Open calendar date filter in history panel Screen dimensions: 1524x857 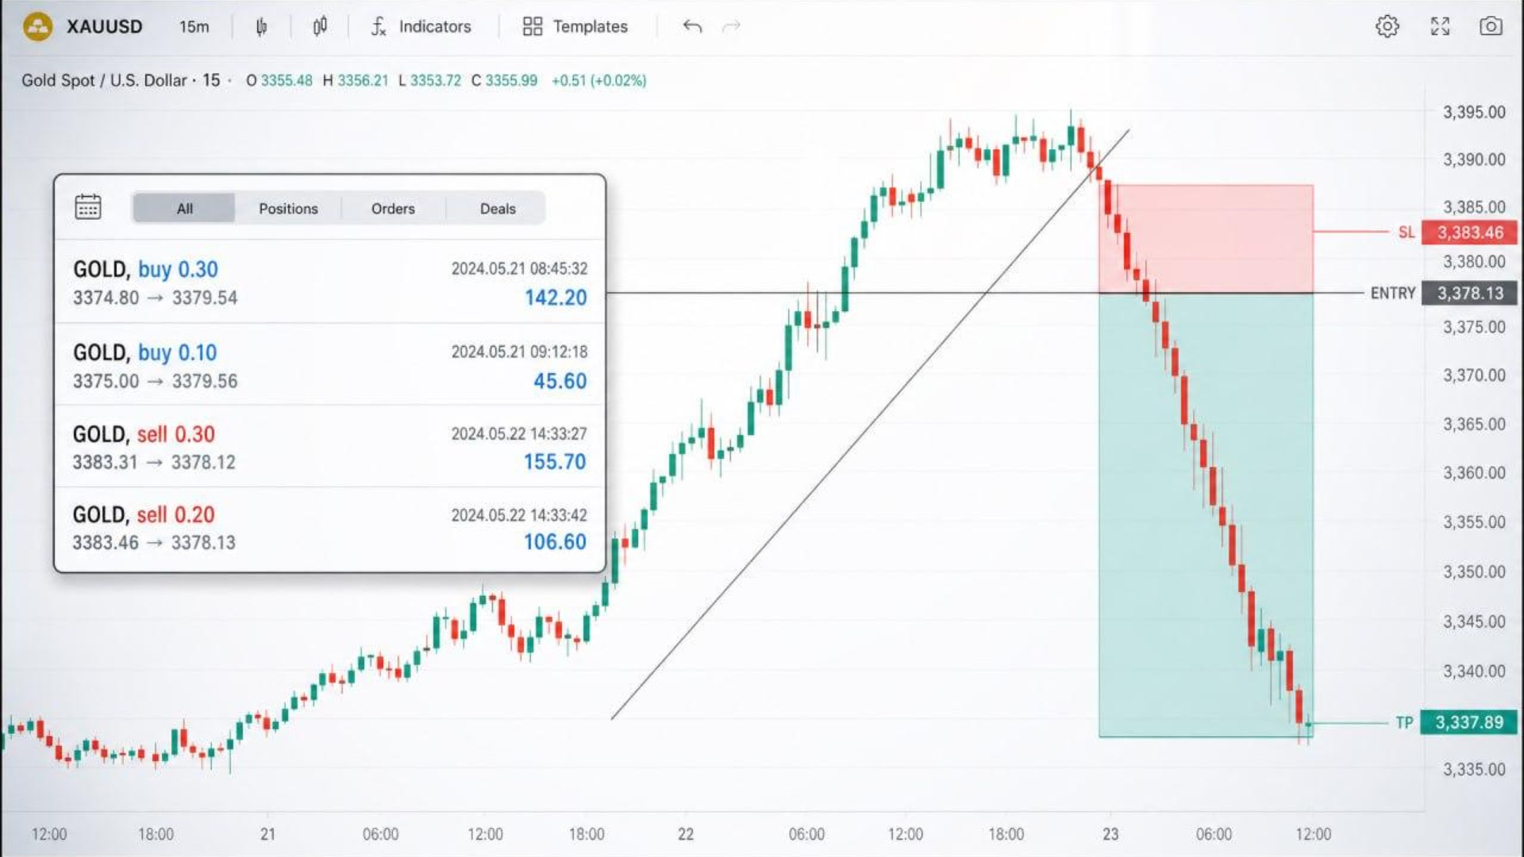coord(87,206)
